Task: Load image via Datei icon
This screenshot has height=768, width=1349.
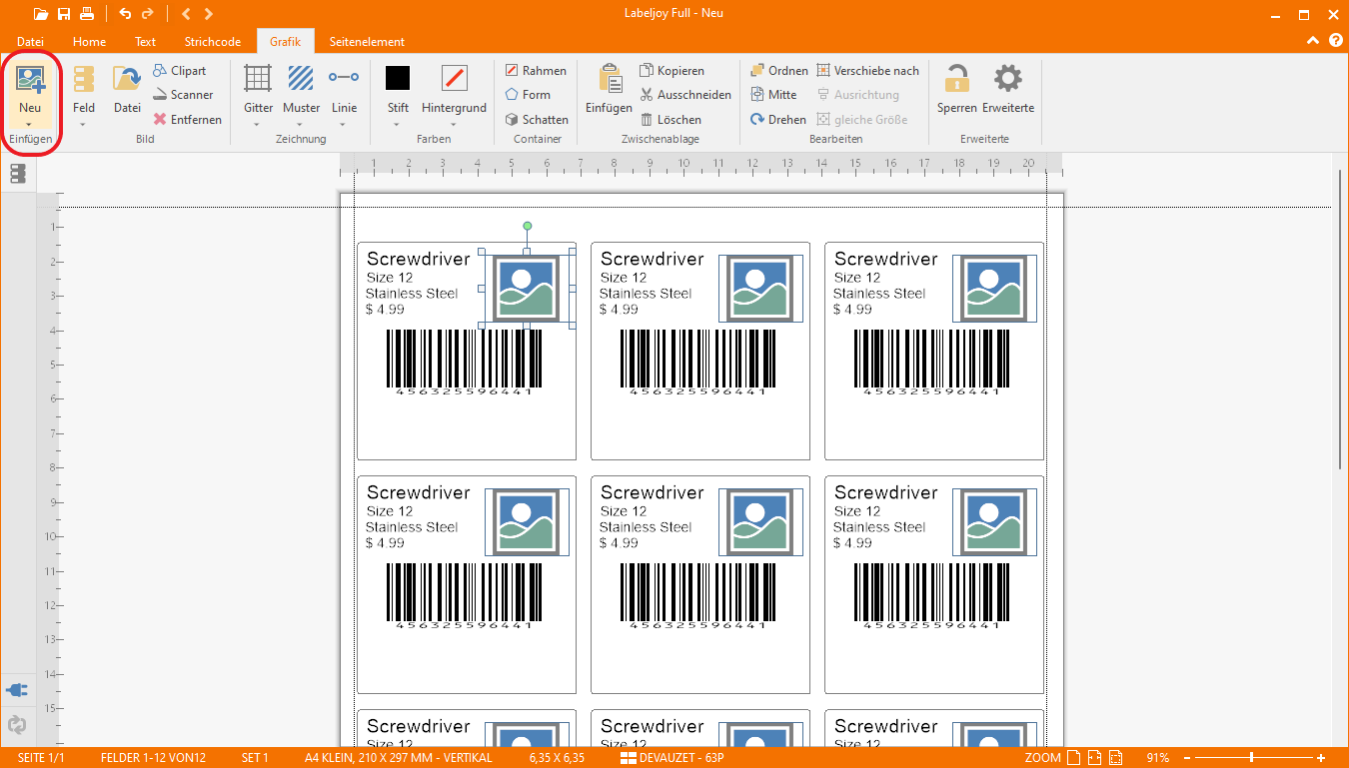Action: pyautogui.click(x=127, y=79)
